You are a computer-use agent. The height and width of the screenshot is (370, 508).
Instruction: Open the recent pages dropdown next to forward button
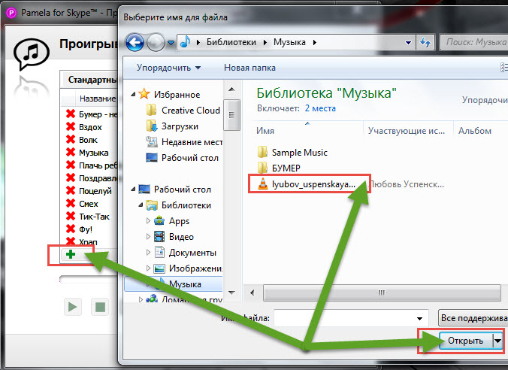(x=171, y=42)
